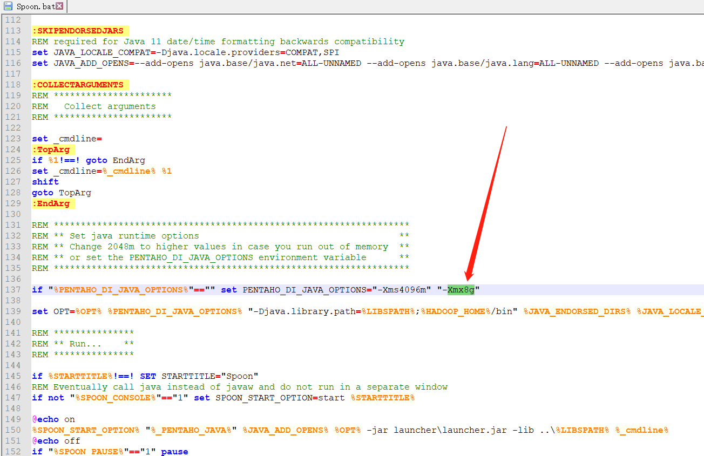704x456 pixels.
Task: Click "JAVA_LOCALE_COMPAT" in the set statement on line 115
Action: [x=101, y=52]
